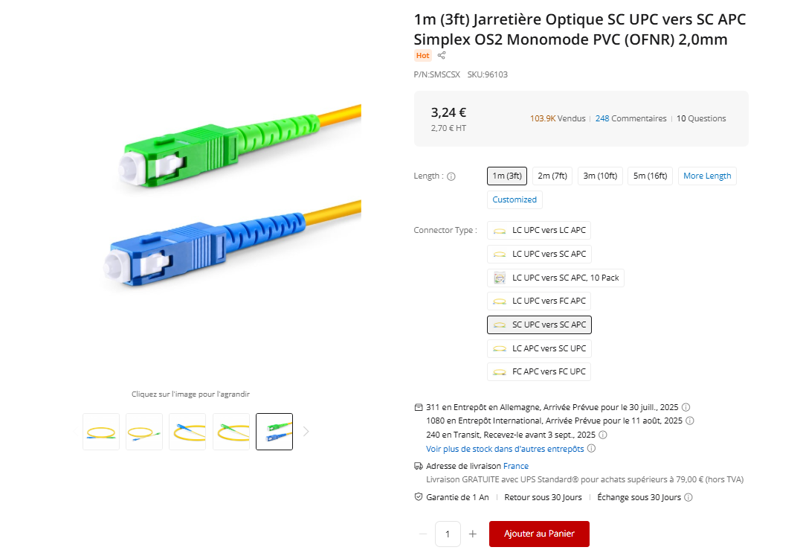Open the 10 Questions section
Screen dimensions: 800x553
tap(700, 118)
